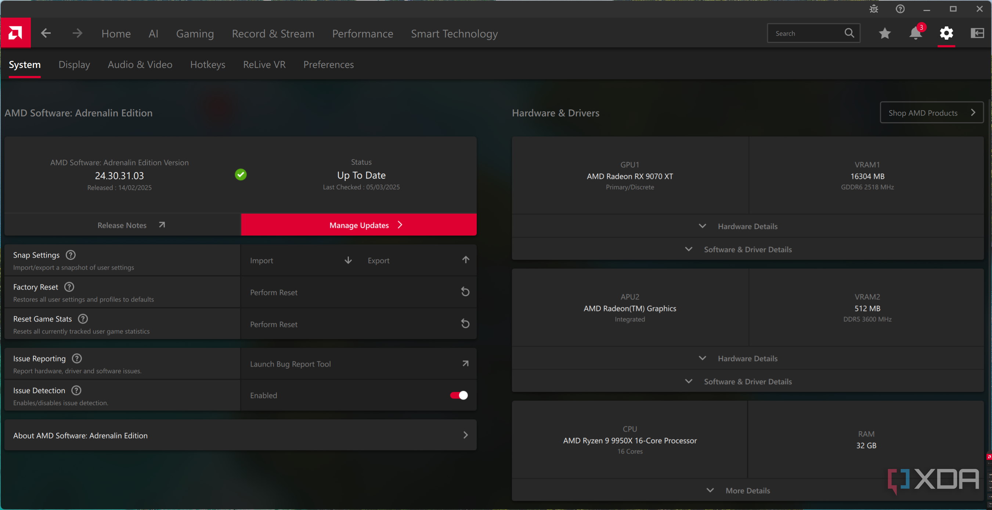This screenshot has width=992, height=510.
Task: Open notifications via the bell icon
Action: 915,33
